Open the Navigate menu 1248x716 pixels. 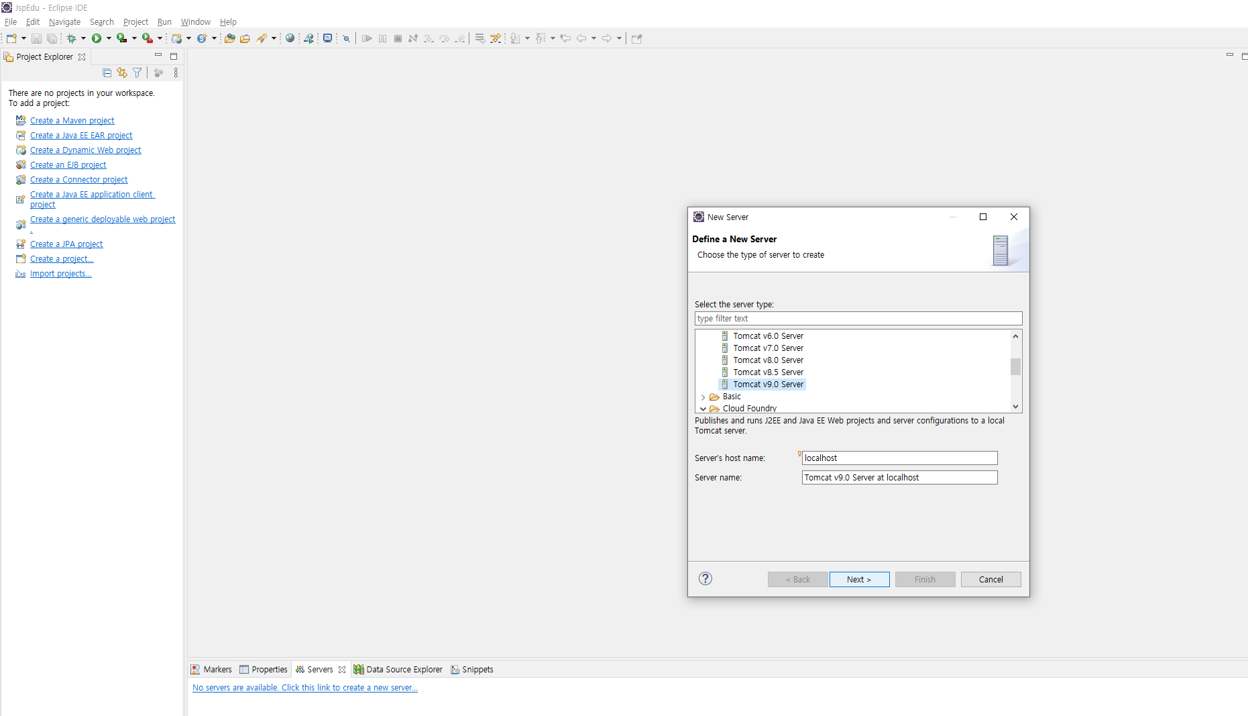coord(64,22)
